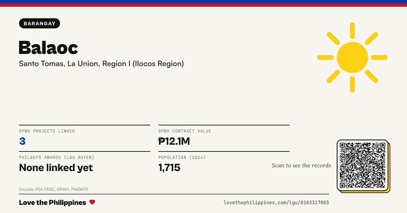Click the yellow sun icon
The image size is (407, 213).
click(352, 57)
